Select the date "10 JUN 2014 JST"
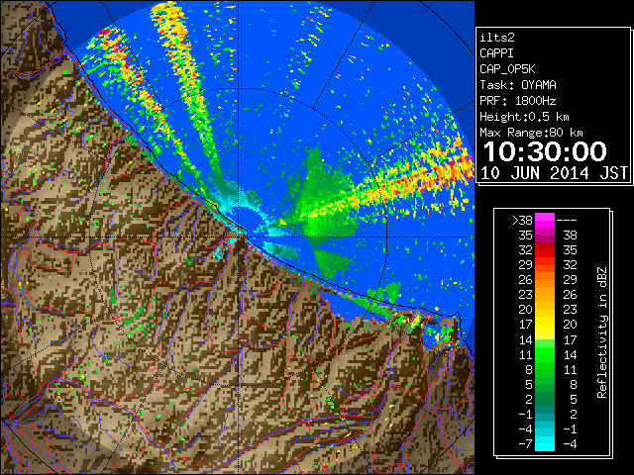 click(555, 173)
